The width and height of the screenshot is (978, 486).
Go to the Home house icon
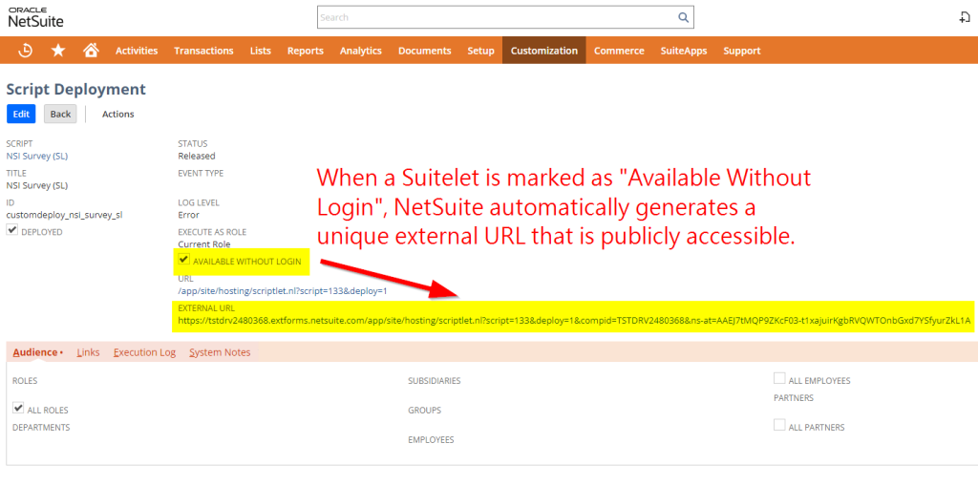pos(91,50)
